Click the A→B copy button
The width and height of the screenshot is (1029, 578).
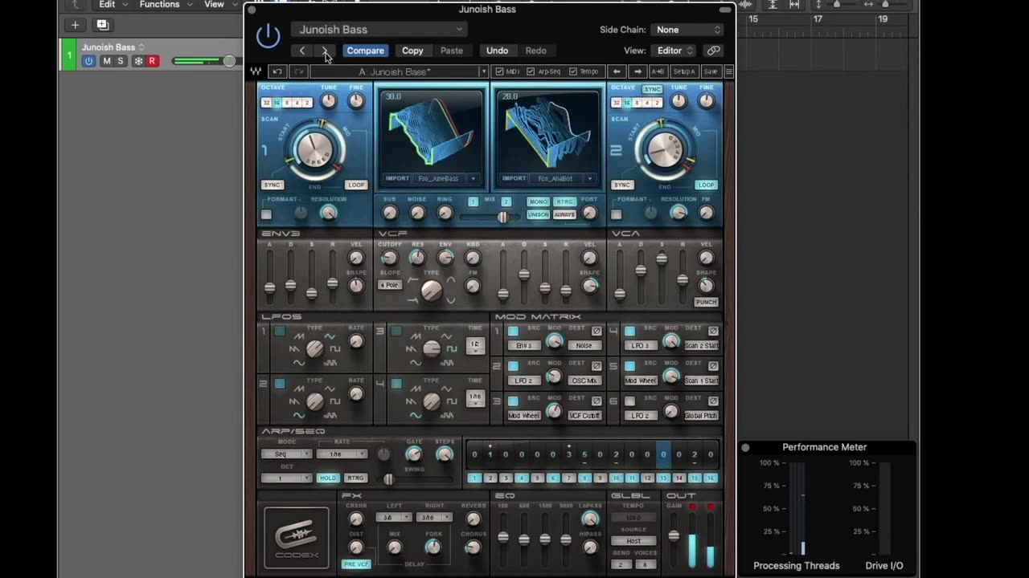(x=658, y=71)
